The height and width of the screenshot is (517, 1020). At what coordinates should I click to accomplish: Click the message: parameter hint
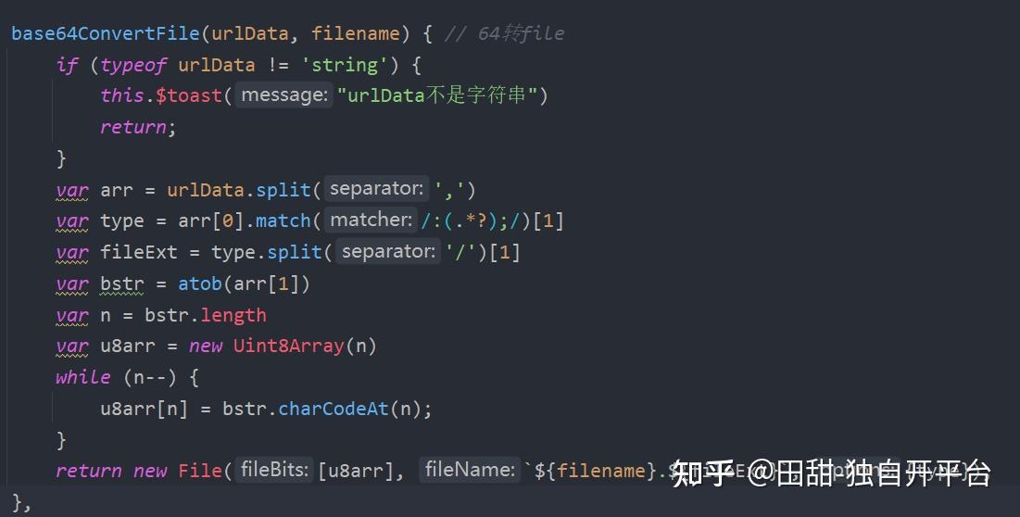284,95
